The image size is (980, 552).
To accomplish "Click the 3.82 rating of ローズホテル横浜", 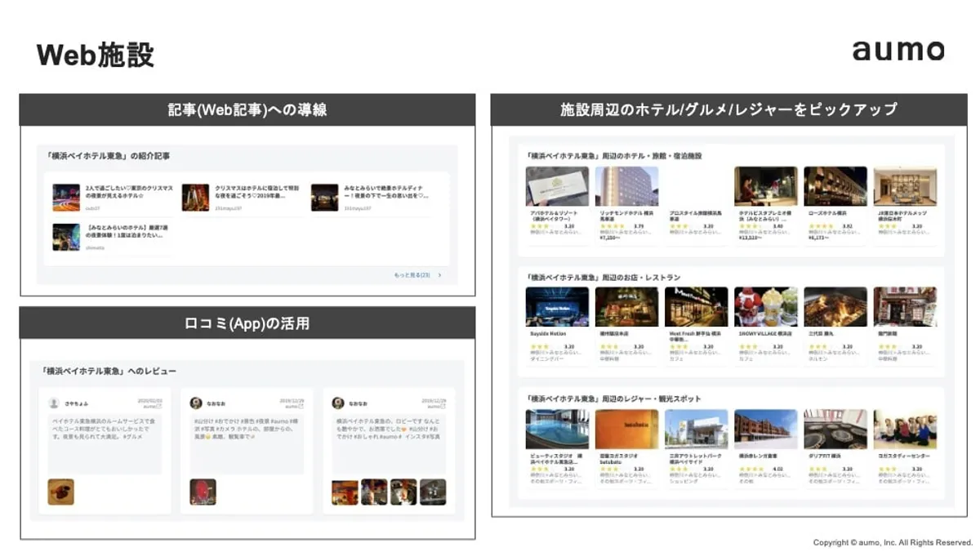I will 847,226.
